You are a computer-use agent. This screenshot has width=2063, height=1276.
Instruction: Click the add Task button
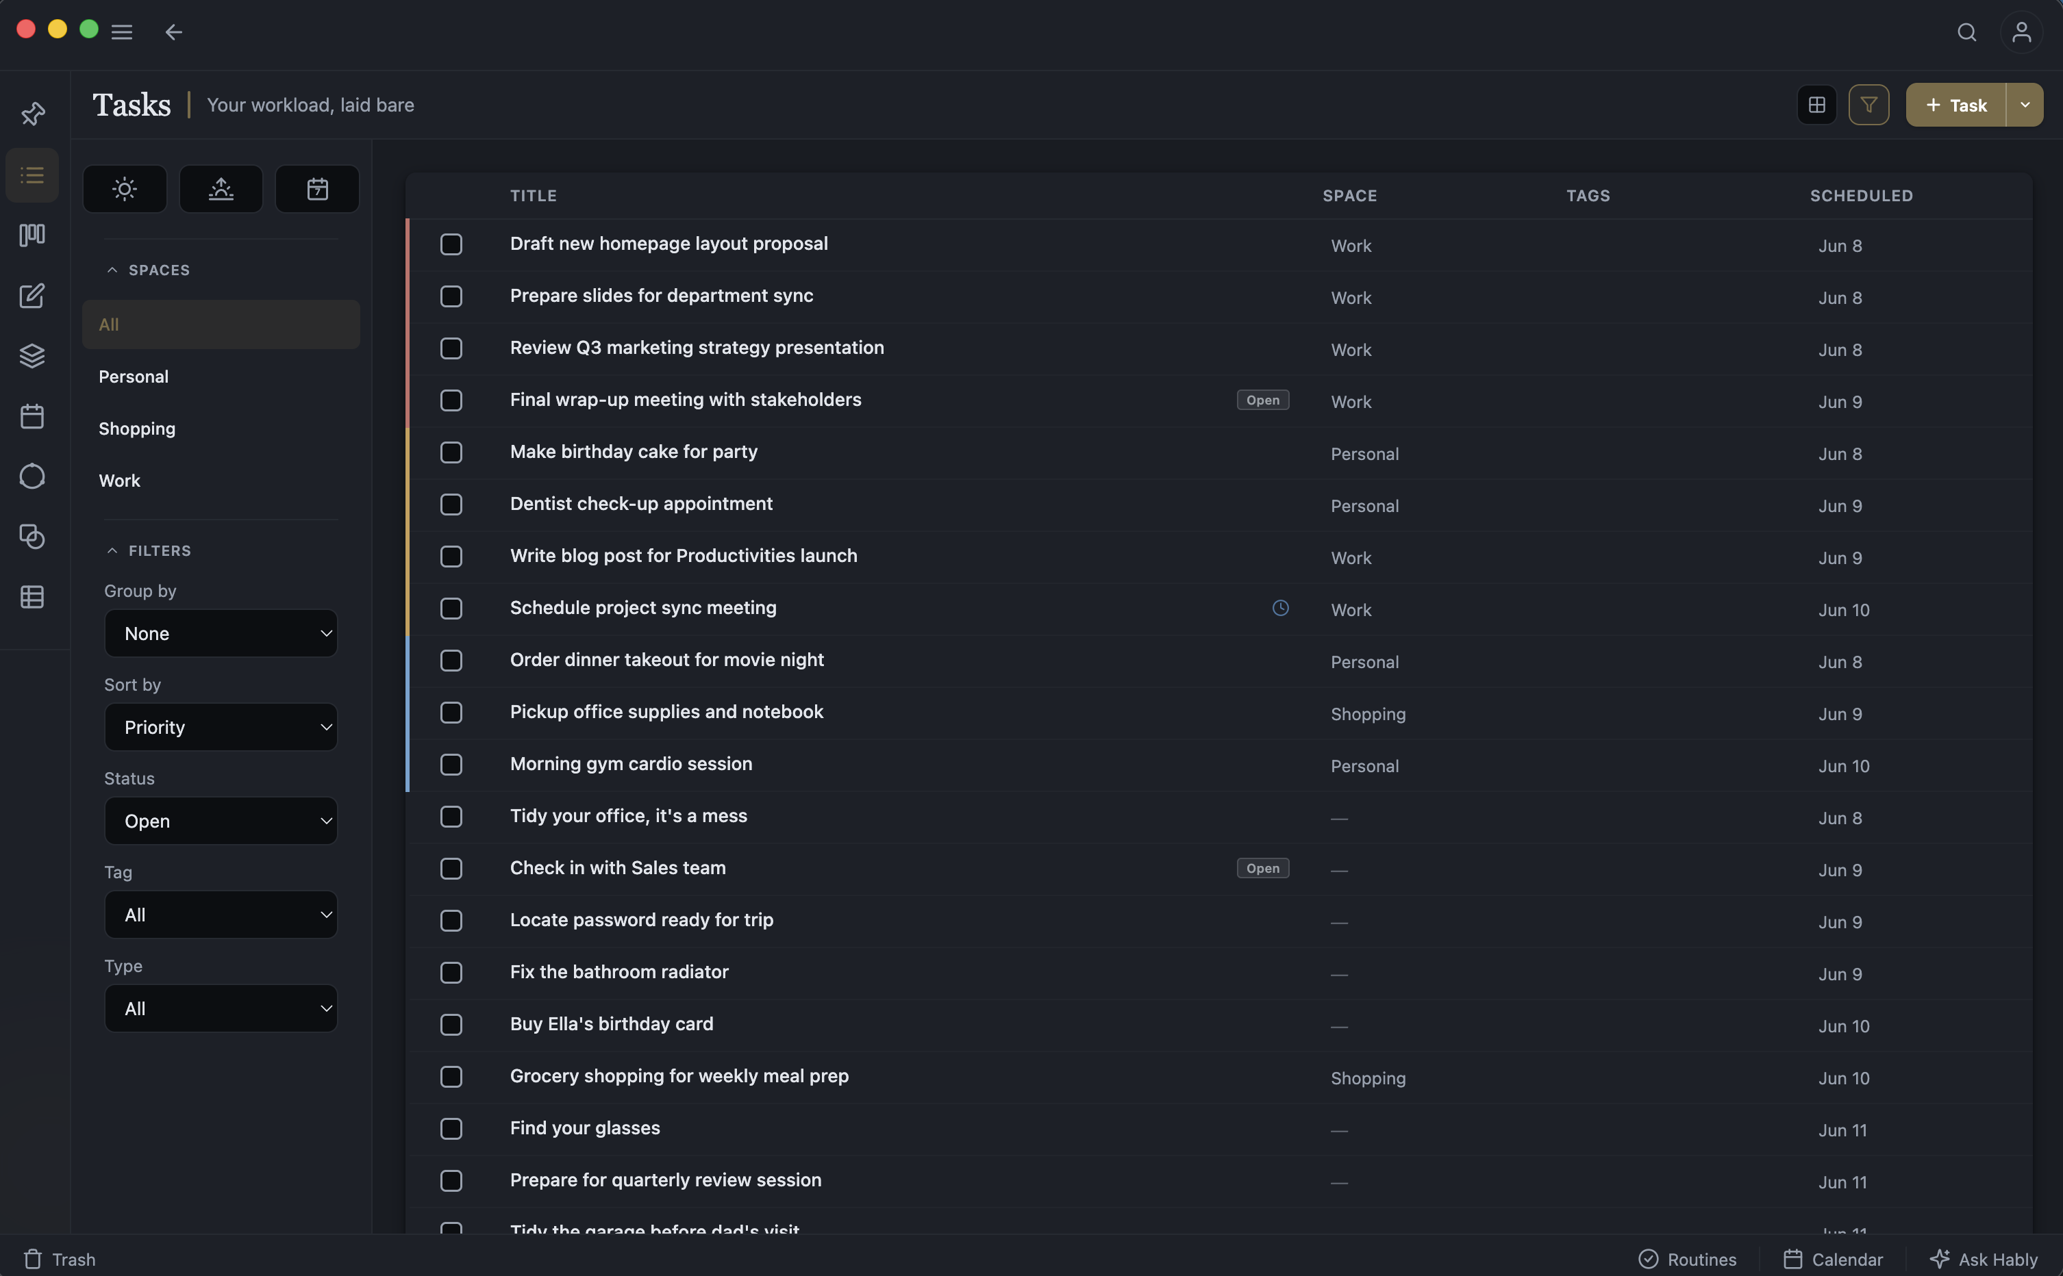tap(1955, 105)
